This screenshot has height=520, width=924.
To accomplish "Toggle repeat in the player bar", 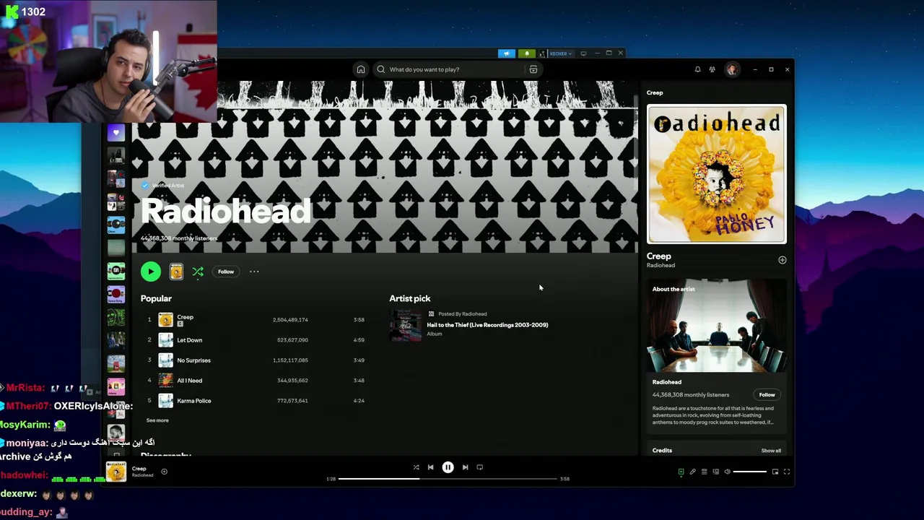I will [x=479, y=467].
